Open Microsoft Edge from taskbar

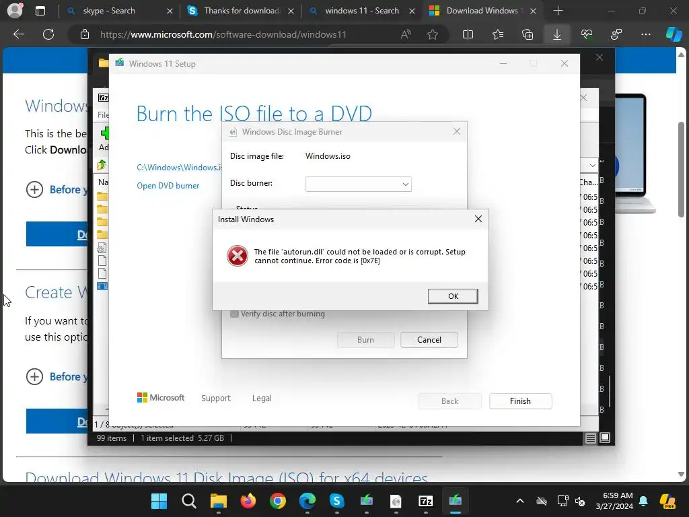point(307,501)
